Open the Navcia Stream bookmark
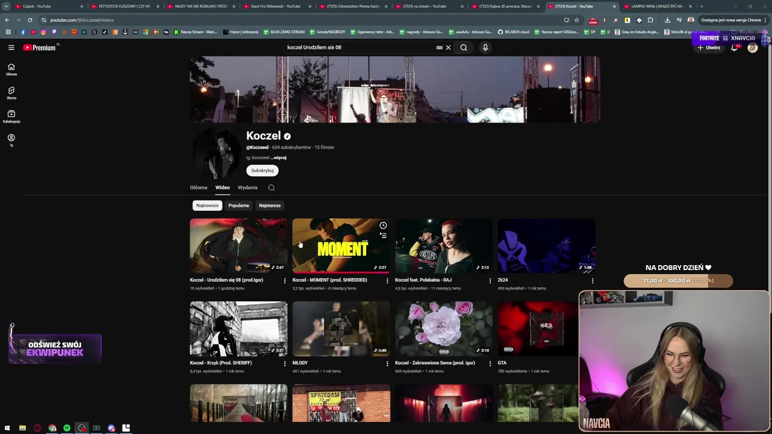This screenshot has height=434, width=772. (195, 32)
